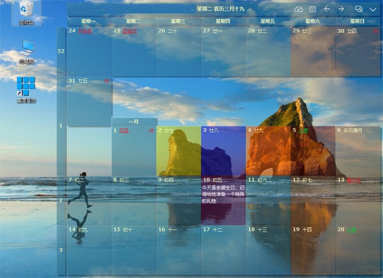Select the orange-highlighted January 4 cell

tap(268, 151)
